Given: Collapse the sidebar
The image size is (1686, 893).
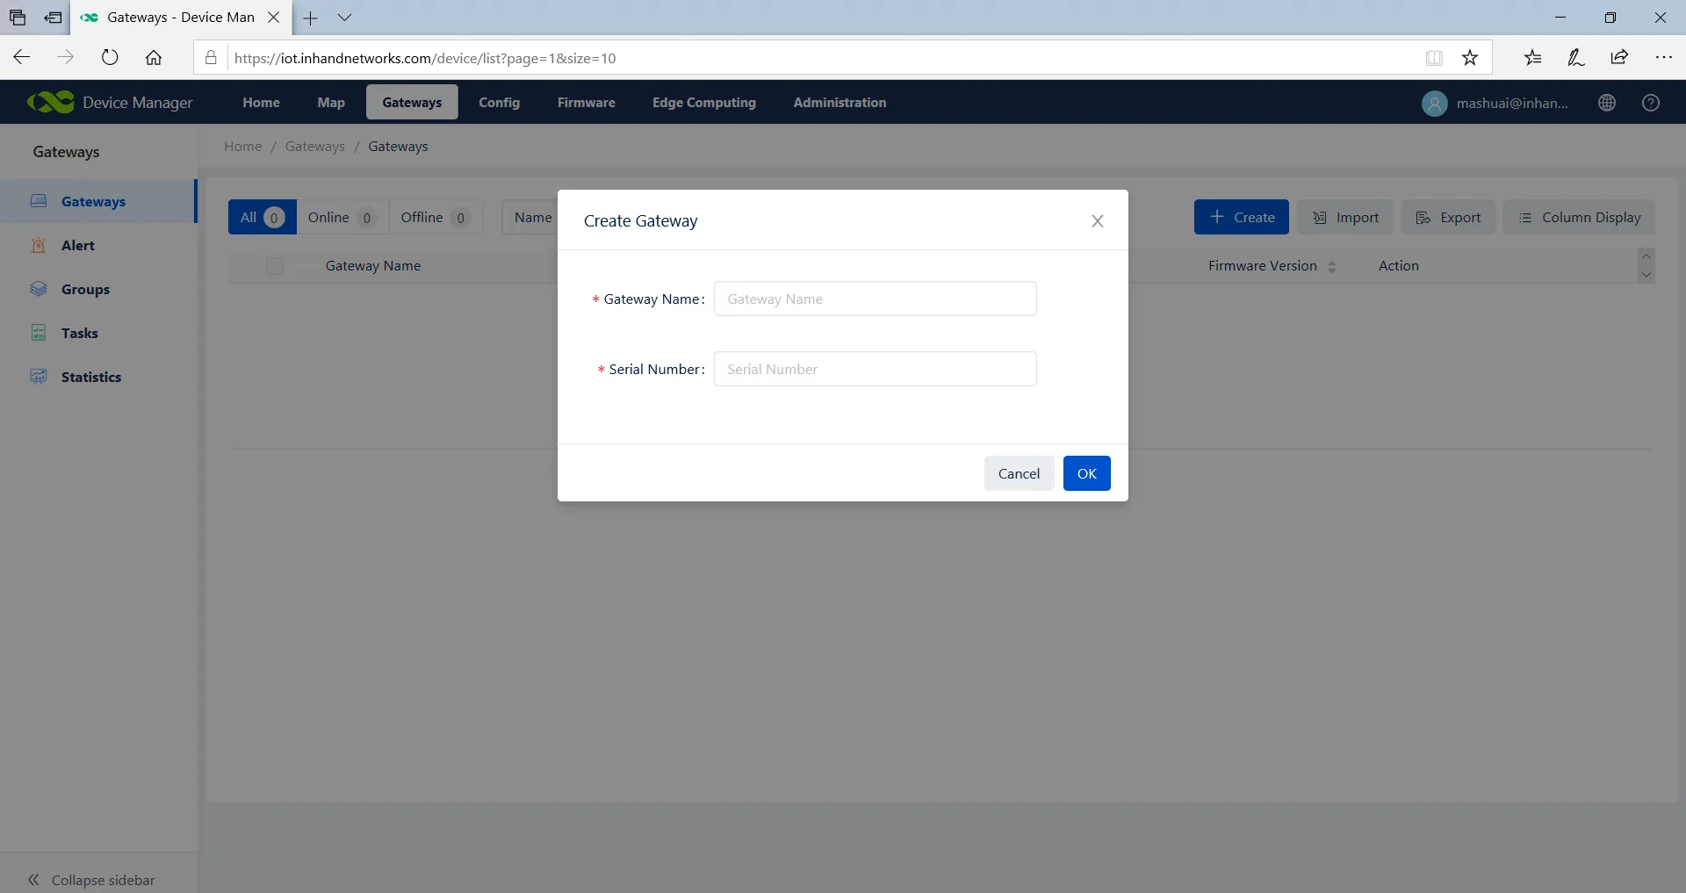Looking at the screenshot, I should (91, 879).
